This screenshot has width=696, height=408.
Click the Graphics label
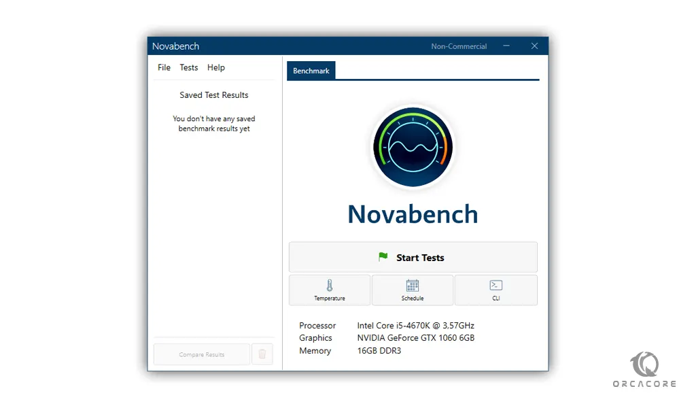click(x=315, y=338)
